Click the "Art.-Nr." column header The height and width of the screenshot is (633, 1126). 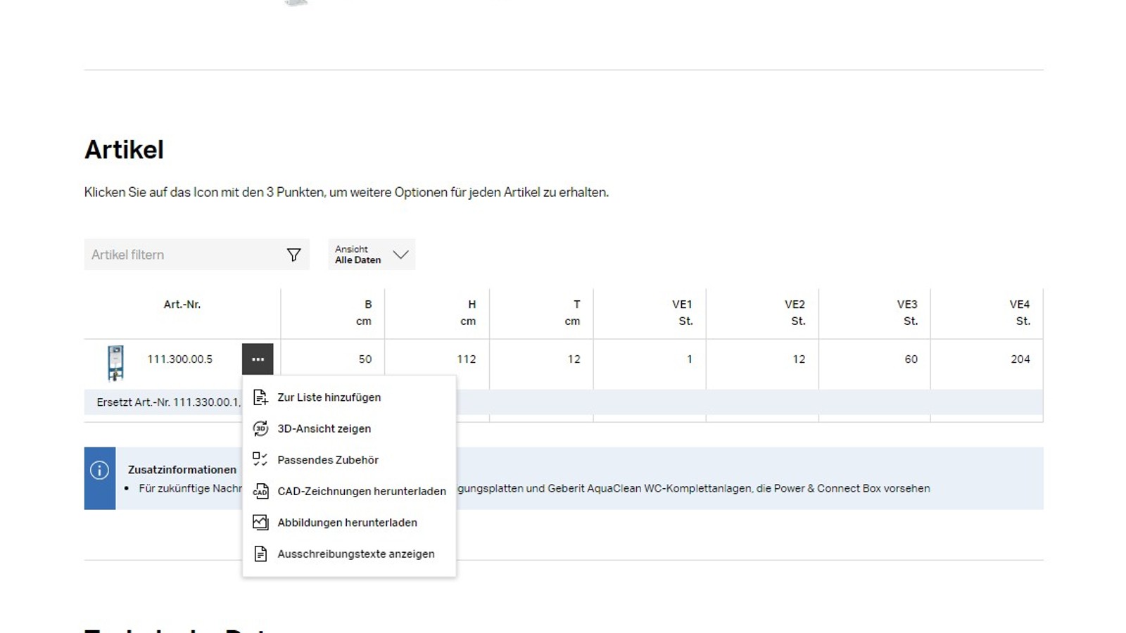point(182,304)
